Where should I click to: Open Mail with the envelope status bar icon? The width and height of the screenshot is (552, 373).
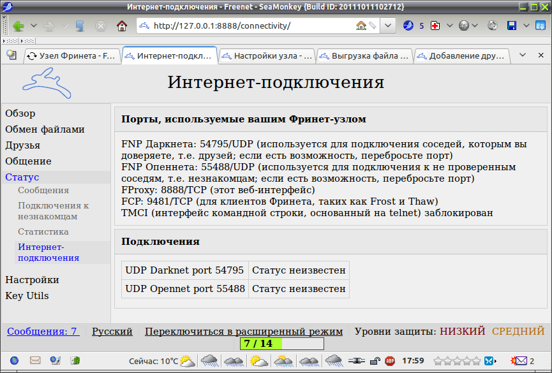coord(35,361)
